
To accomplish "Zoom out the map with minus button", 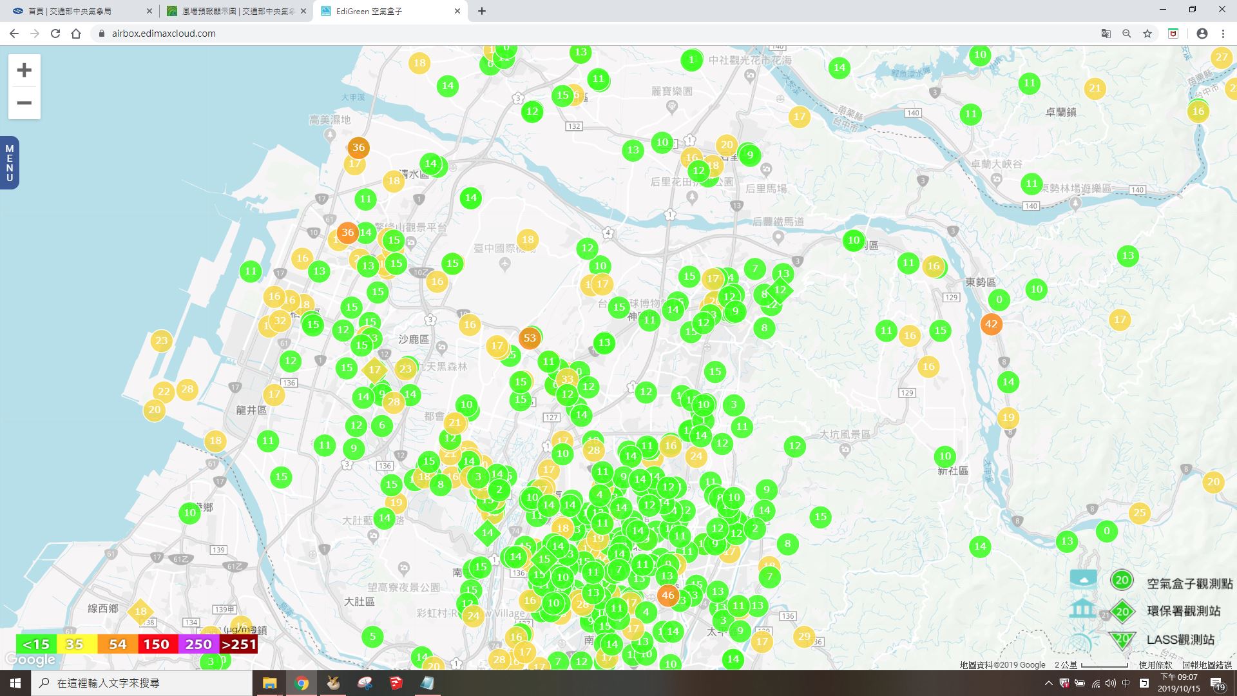I will pos(24,103).
